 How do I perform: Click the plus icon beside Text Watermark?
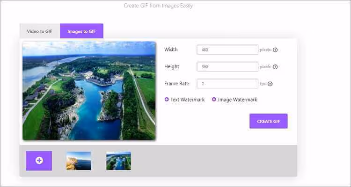(x=167, y=99)
